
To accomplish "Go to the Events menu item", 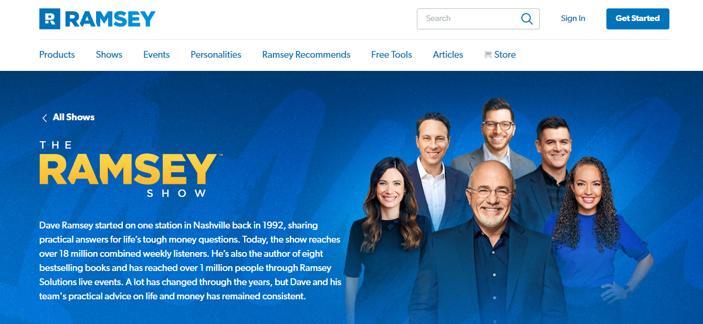I will [x=156, y=55].
